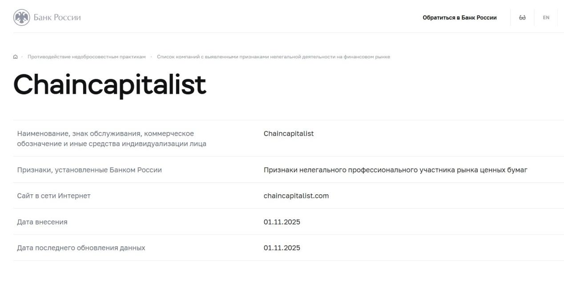Click the home icon in the breadcrumb

tap(16, 56)
